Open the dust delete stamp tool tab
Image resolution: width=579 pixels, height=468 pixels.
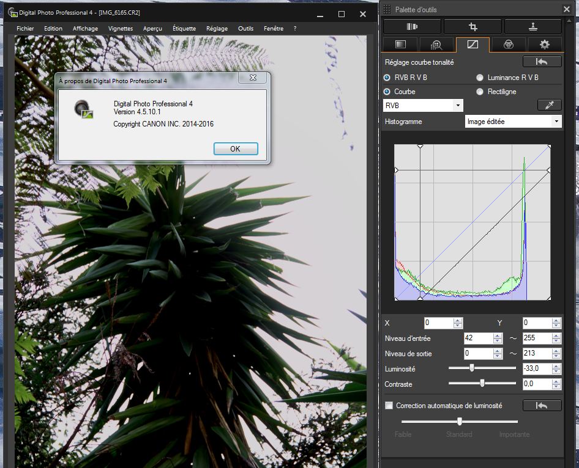coord(533,26)
